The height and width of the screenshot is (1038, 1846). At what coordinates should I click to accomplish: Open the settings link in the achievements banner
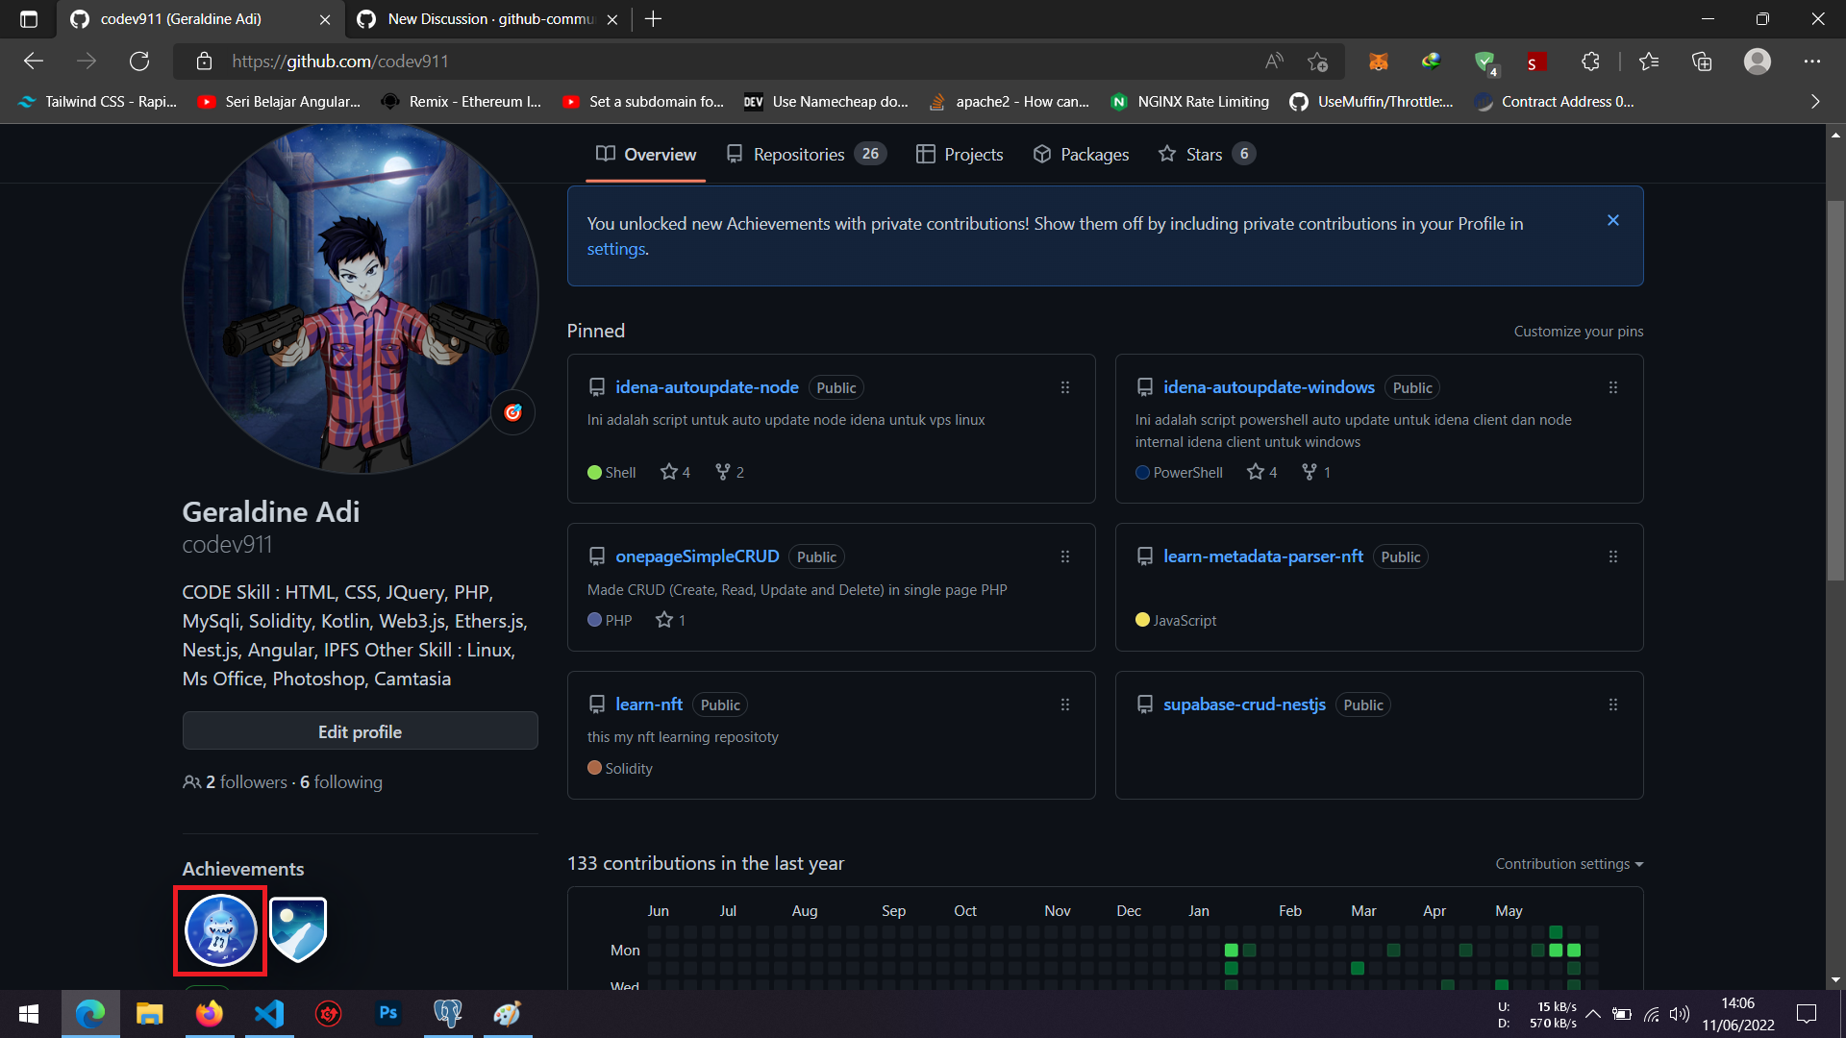point(615,248)
